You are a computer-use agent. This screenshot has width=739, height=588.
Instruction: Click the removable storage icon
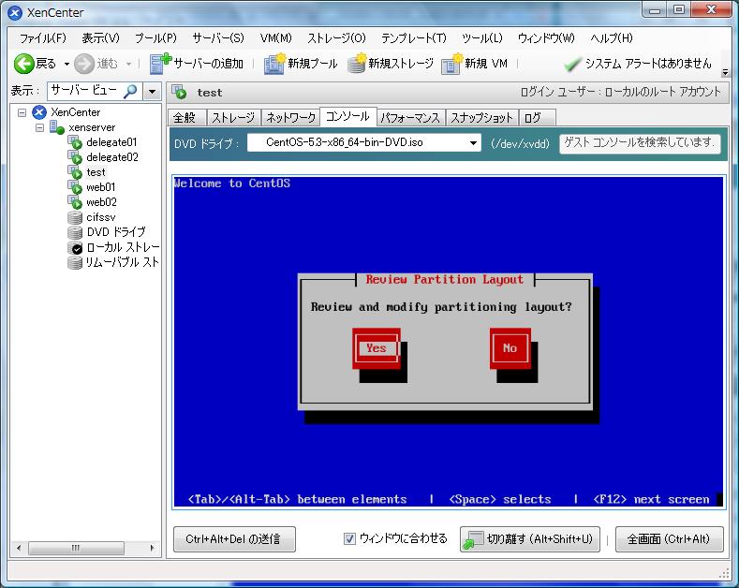pyautogui.click(x=75, y=262)
